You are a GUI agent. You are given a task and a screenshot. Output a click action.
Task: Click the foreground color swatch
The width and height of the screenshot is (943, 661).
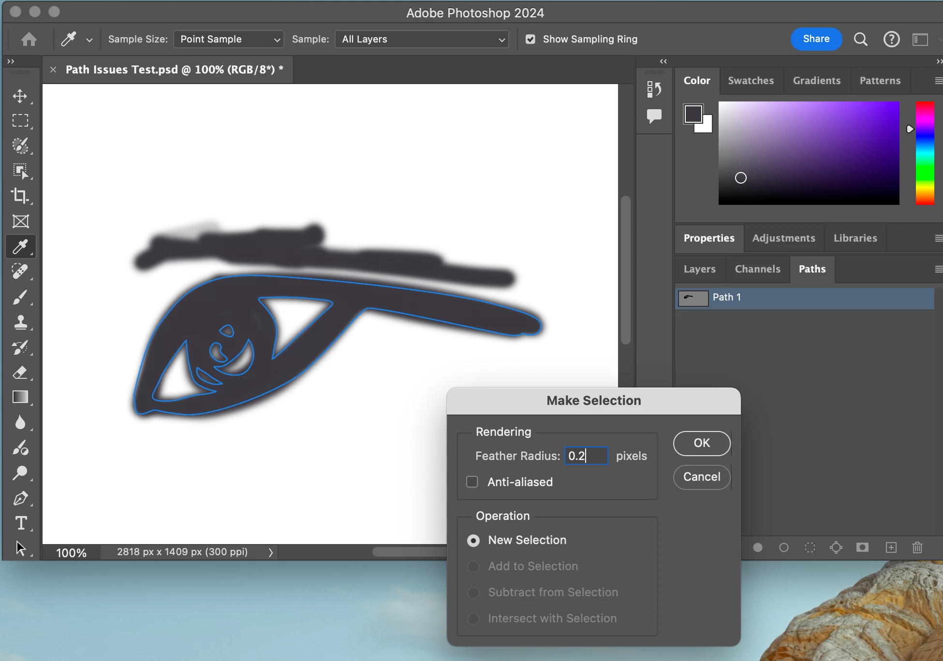click(x=693, y=114)
